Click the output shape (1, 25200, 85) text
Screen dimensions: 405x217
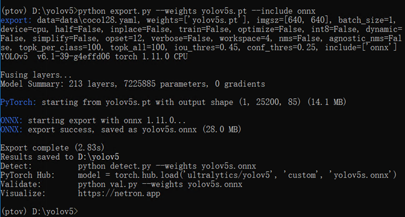pyautogui.click(x=269, y=102)
